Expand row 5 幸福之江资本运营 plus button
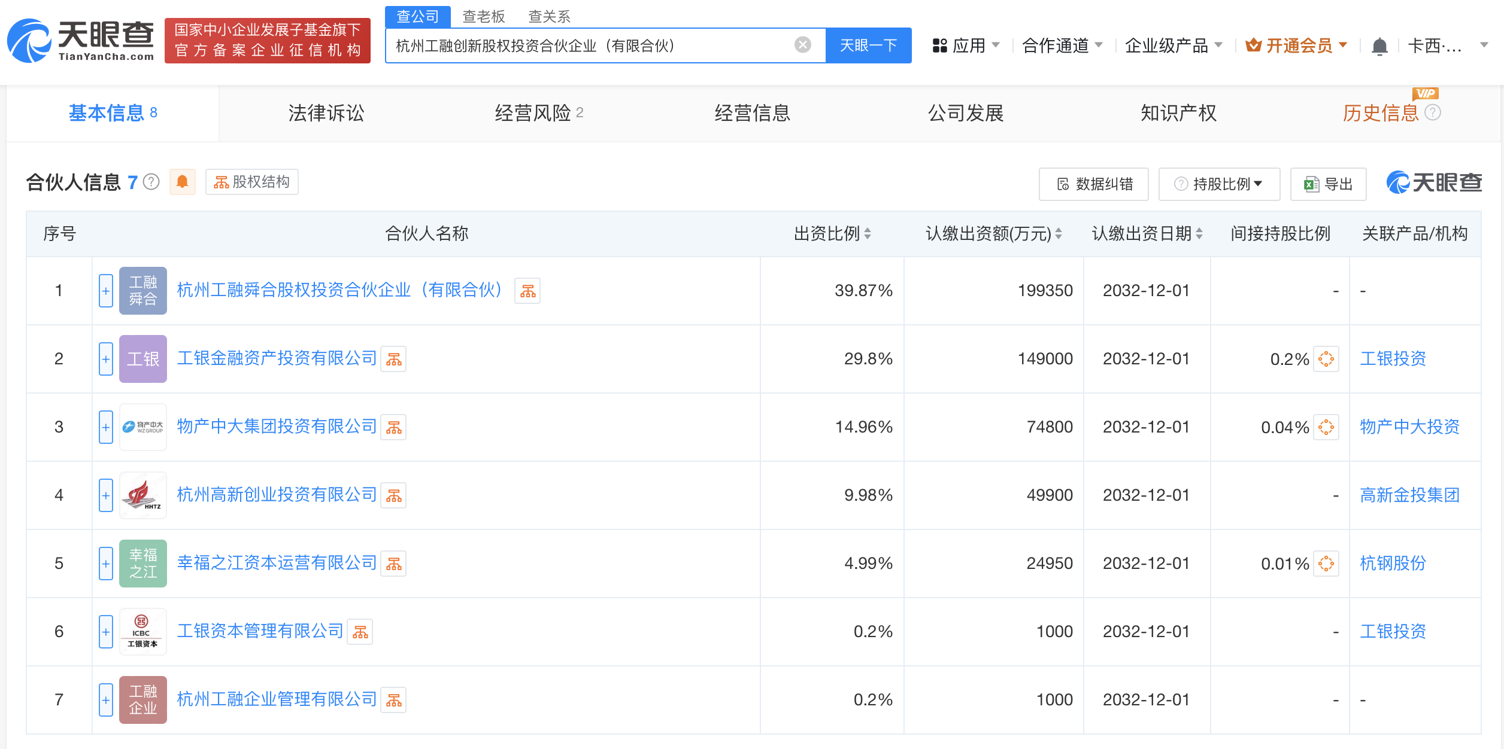The image size is (1504, 749). pos(106,564)
